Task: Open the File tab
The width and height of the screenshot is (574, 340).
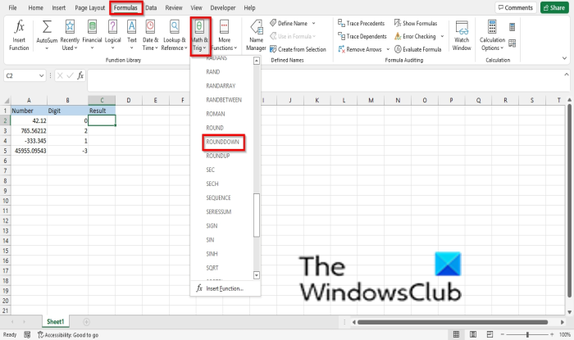Action: pos(13,7)
